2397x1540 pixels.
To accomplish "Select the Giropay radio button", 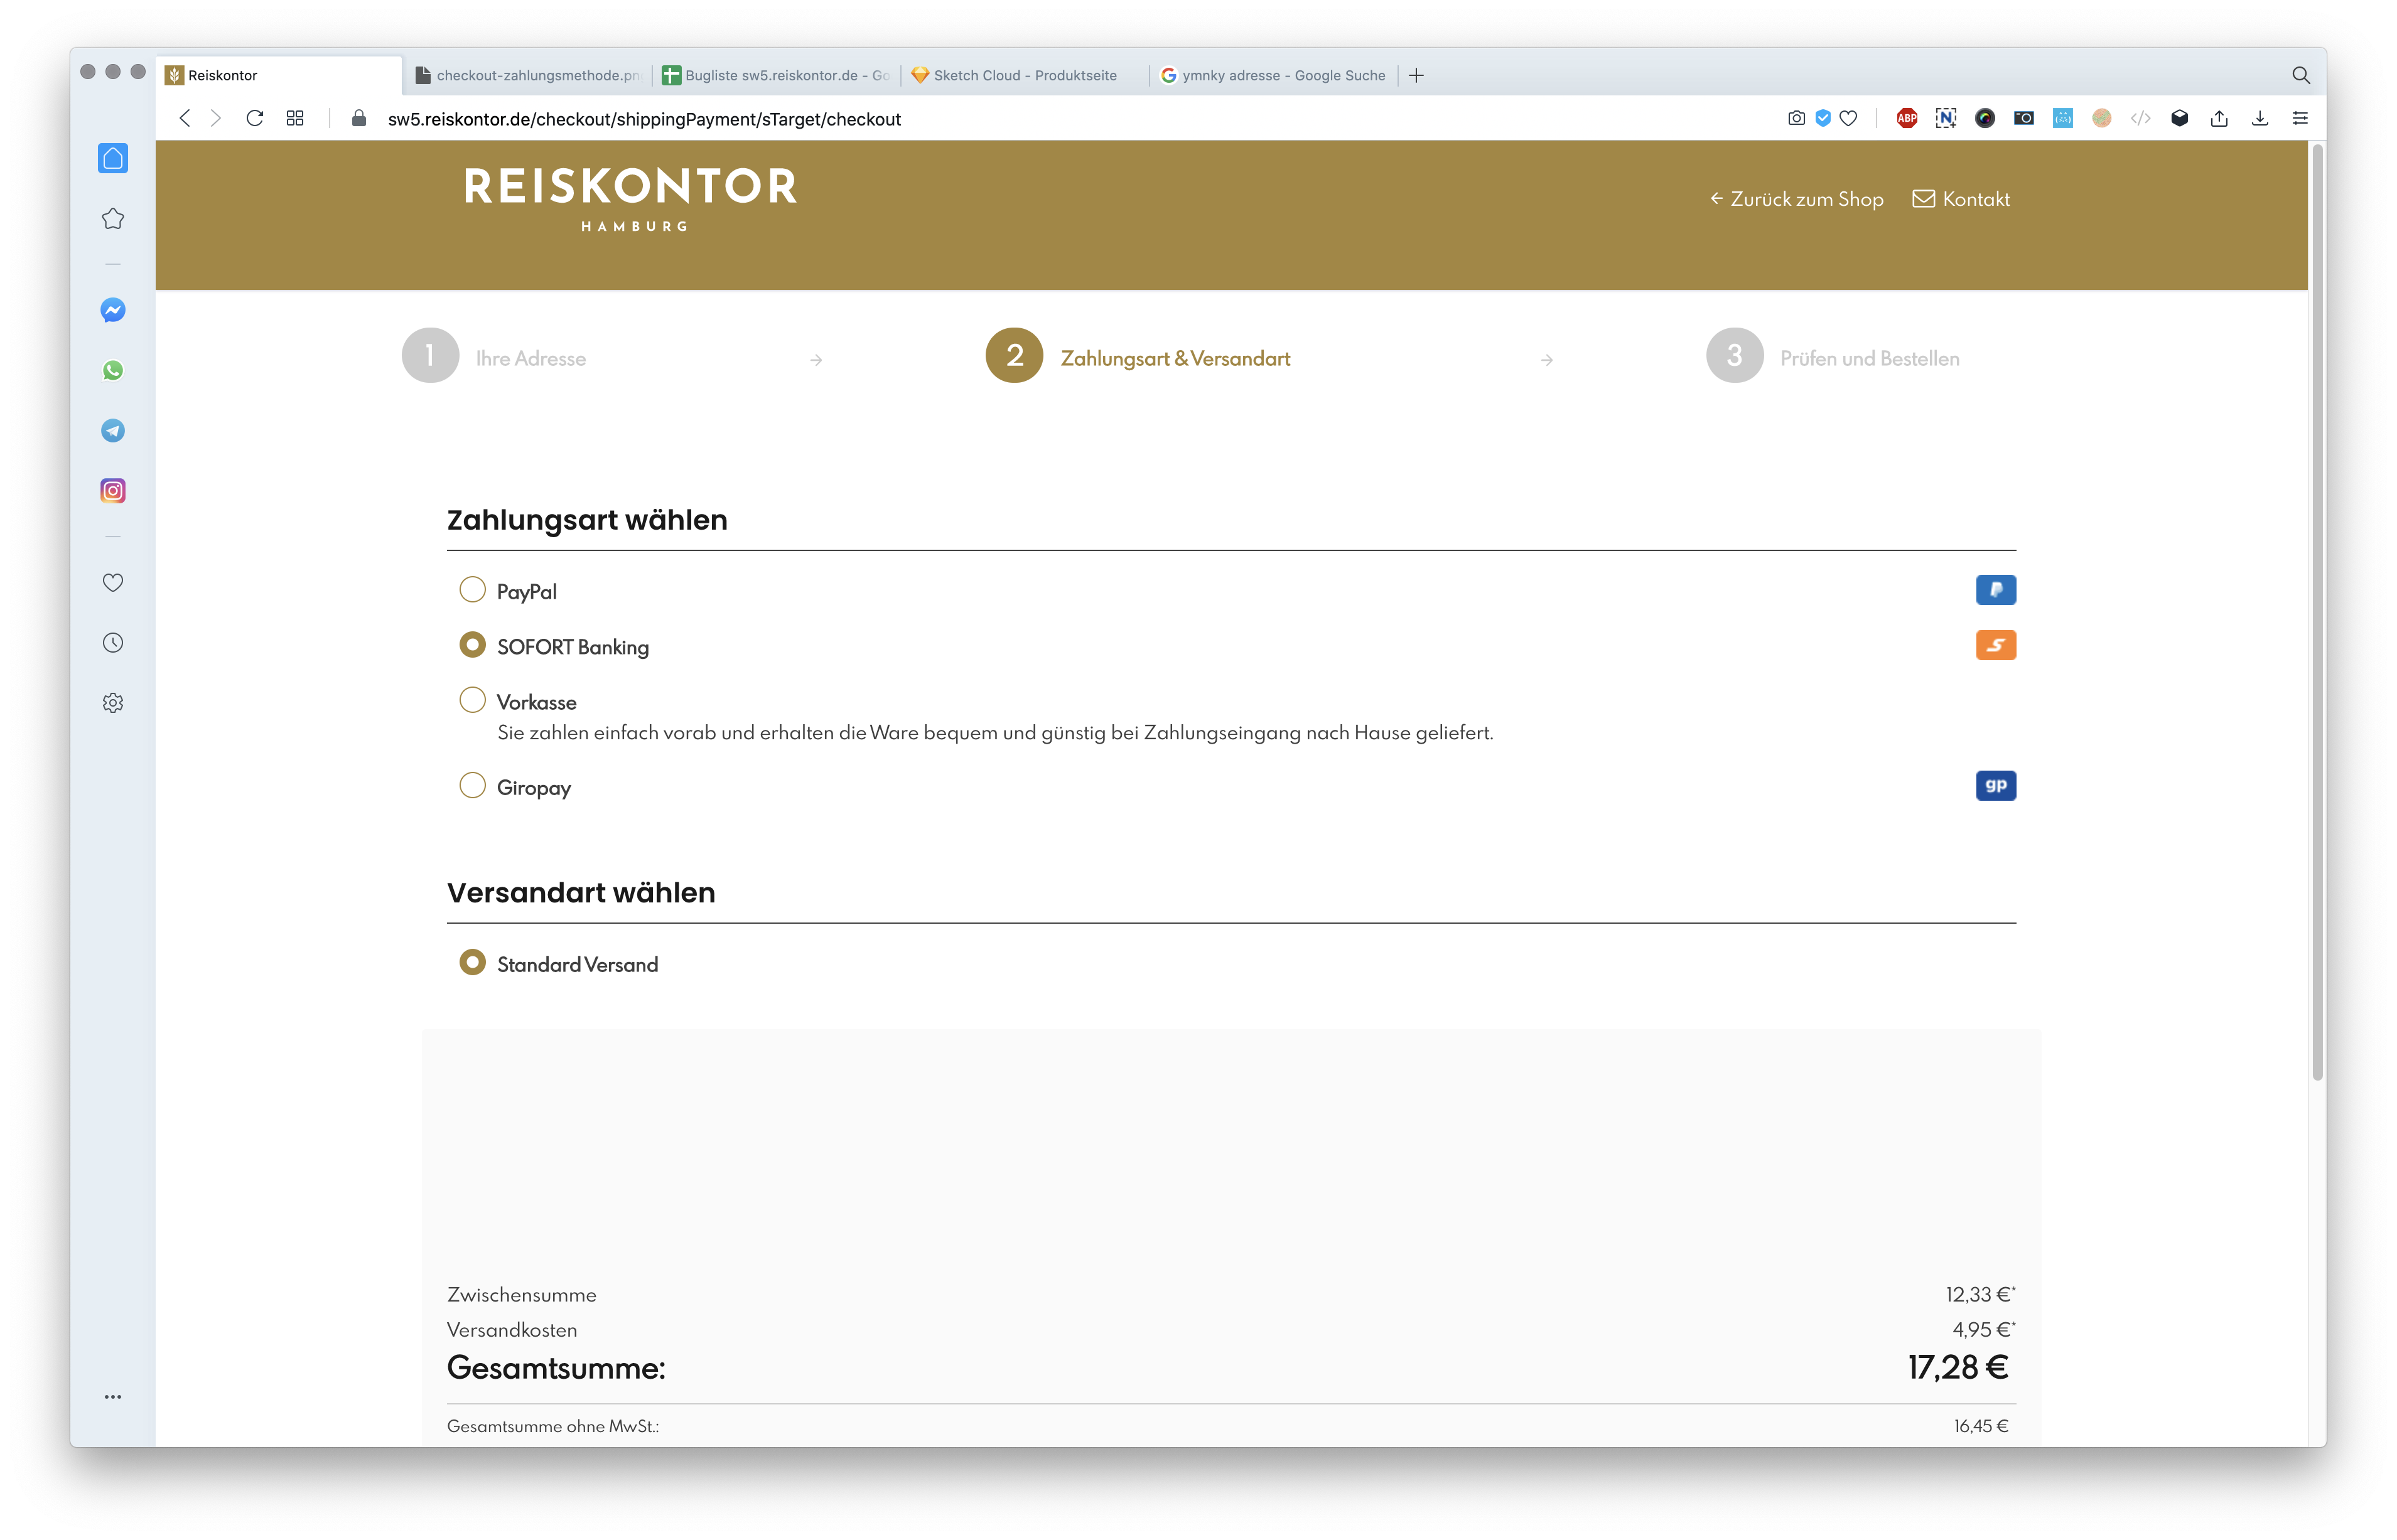I will click(x=472, y=786).
